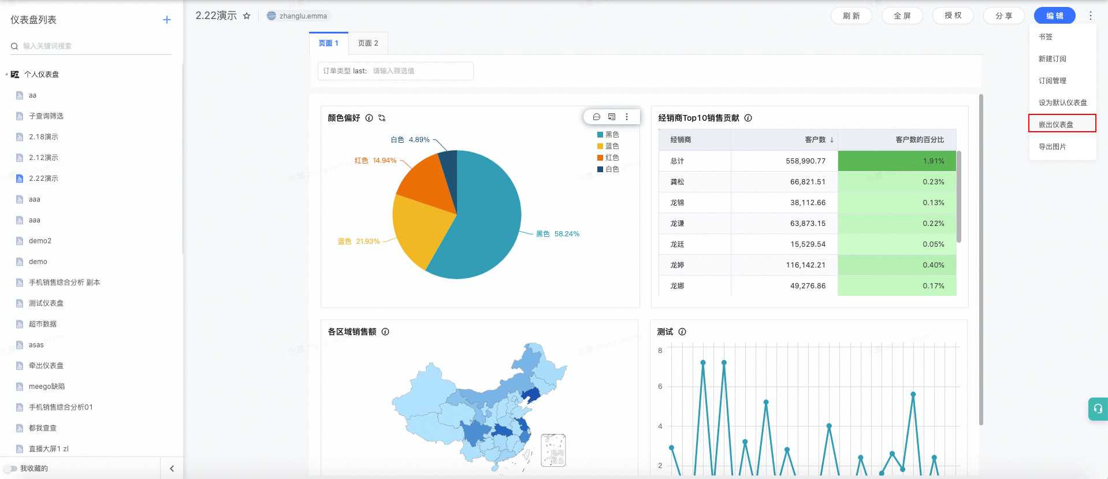Open the customer support headset widget
Image resolution: width=1108 pixels, height=479 pixels.
(x=1098, y=409)
